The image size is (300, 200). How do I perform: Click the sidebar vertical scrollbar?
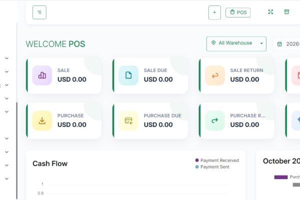point(17,151)
